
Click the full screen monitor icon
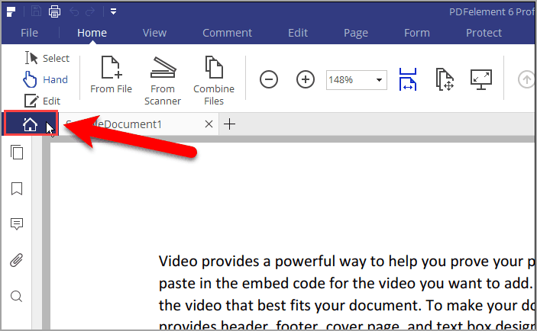481,79
